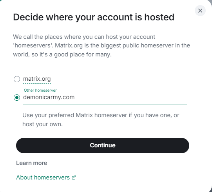This screenshot has width=212, height=192.
Task: Click the host your own text line
Action: coord(42,124)
